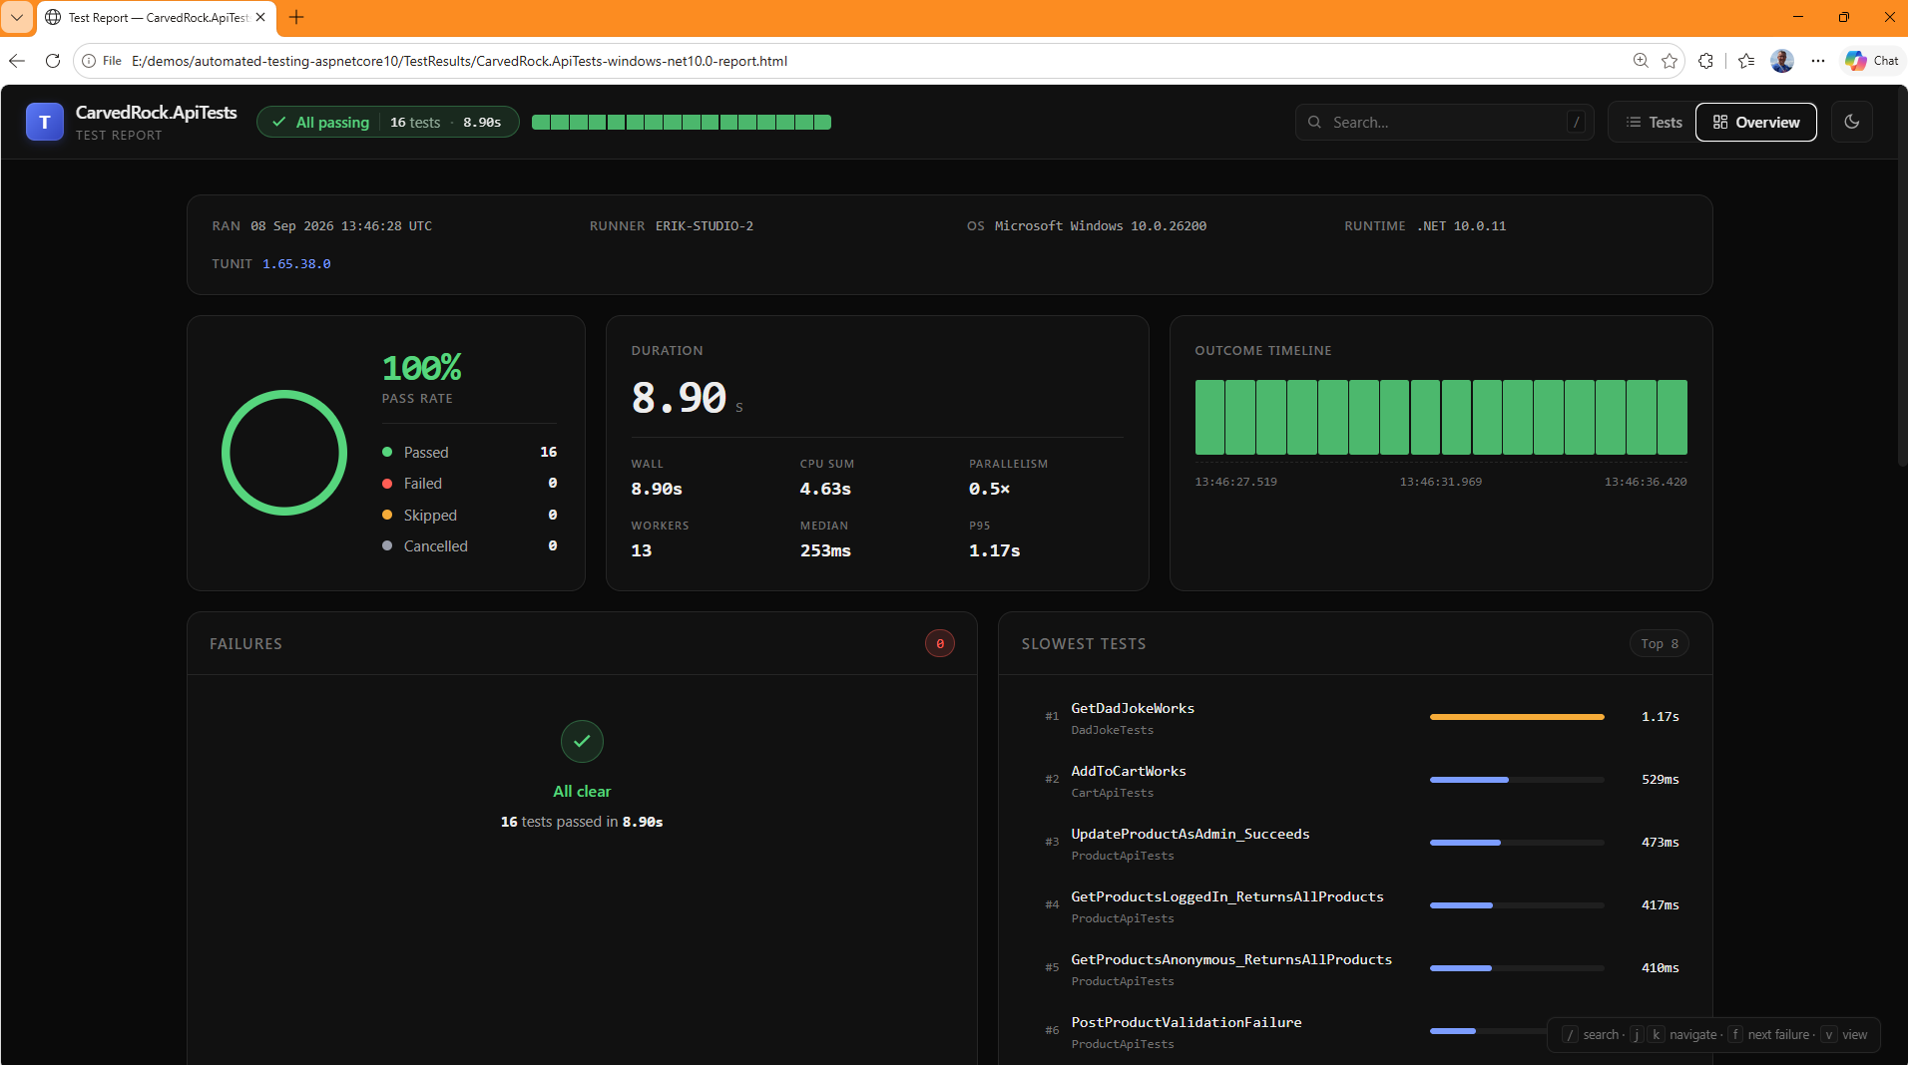Click the Parallelism 0.5× value
Screen dimensions: 1908x1065
tap(989, 489)
